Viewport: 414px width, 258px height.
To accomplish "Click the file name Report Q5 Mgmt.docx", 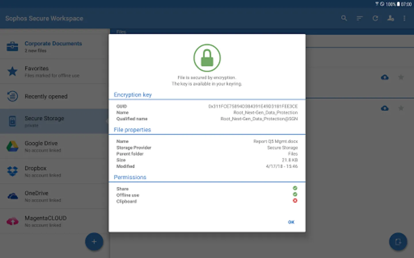I will (x=275, y=141).
